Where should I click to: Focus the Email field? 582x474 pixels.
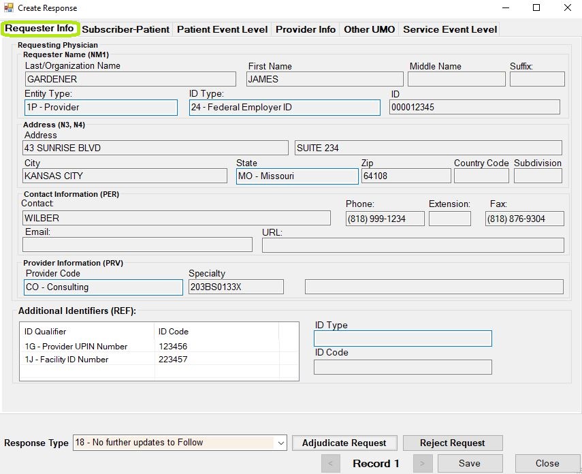point(138,244)
